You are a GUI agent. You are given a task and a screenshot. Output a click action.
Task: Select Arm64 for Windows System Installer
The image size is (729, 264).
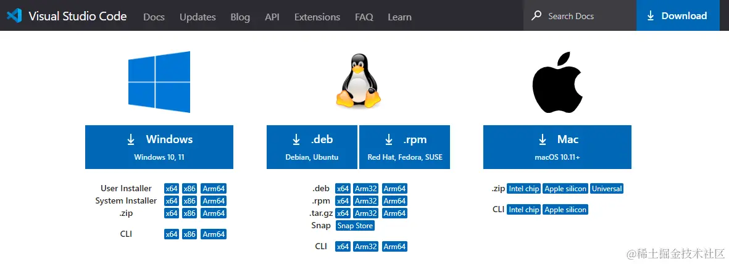coord(214,201)
